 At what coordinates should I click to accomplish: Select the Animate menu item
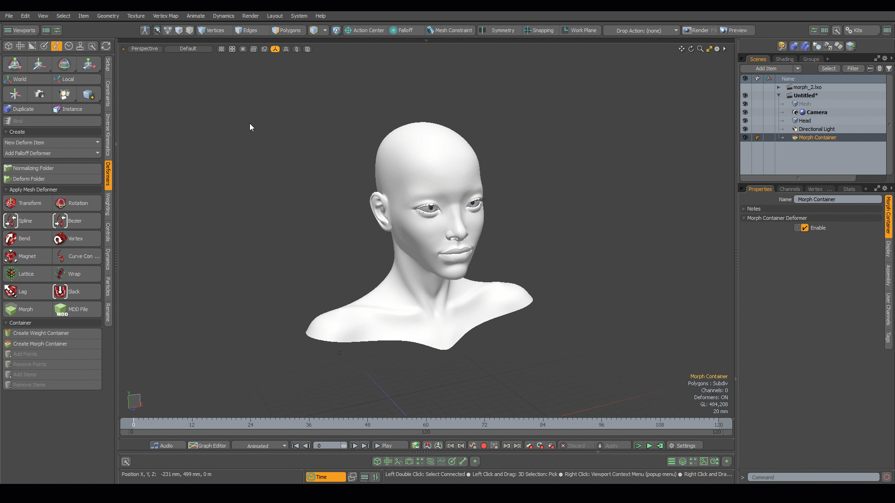tap(195, 16)
